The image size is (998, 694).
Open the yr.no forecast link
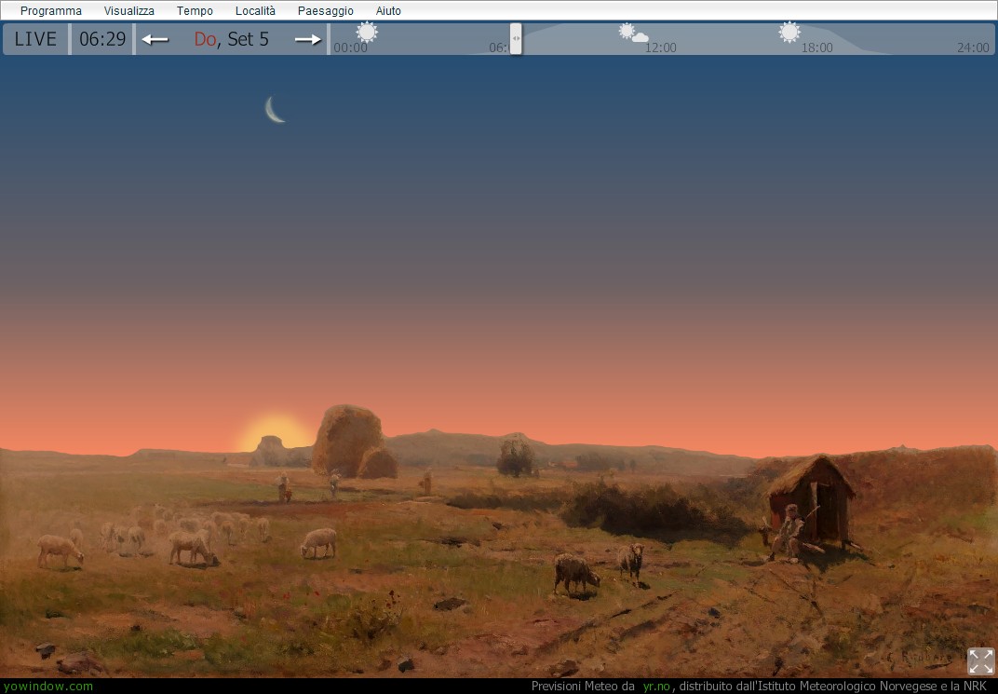[x=656, y=687]
